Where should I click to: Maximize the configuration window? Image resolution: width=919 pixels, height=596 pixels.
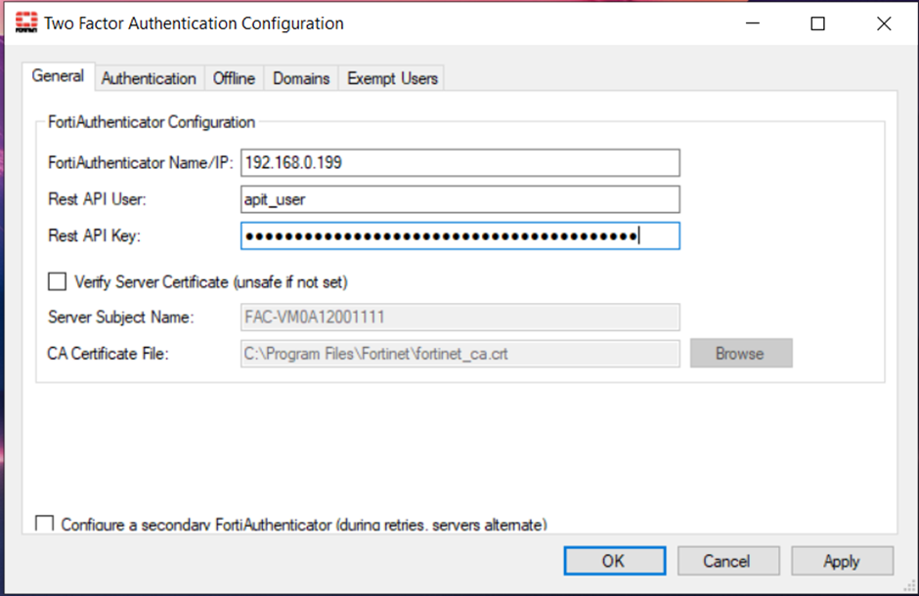(x=818, y=23)
